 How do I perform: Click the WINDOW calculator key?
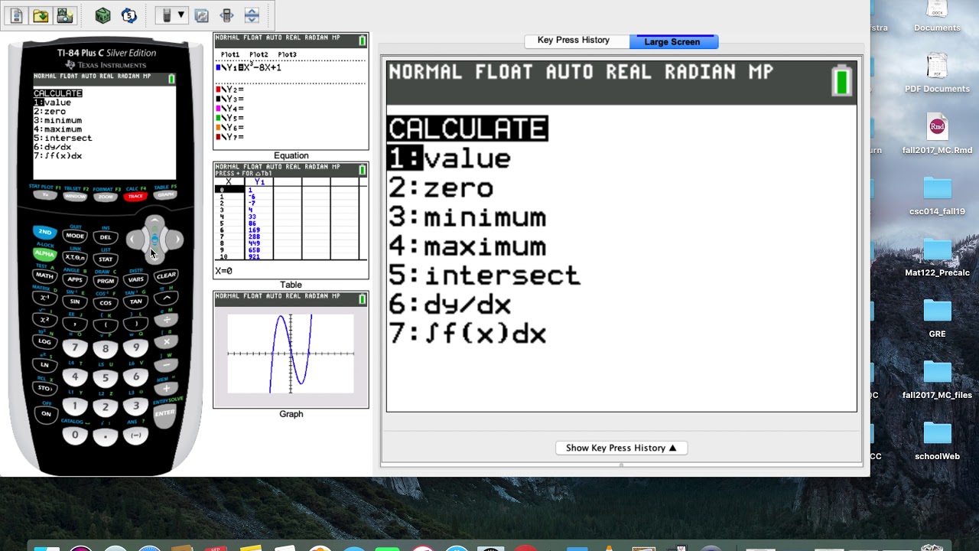[x=75, y=197]
